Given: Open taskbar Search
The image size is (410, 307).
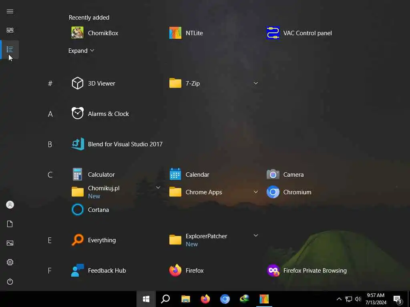Looking at the screenshot, I should [165, 299].
